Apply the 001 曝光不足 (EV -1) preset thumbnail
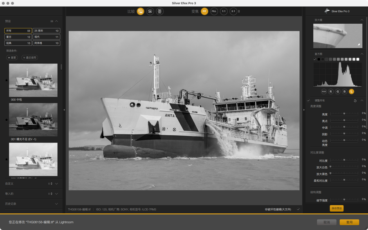The width and height of the screenshot is (368, 230). click(x=33, y=120)
